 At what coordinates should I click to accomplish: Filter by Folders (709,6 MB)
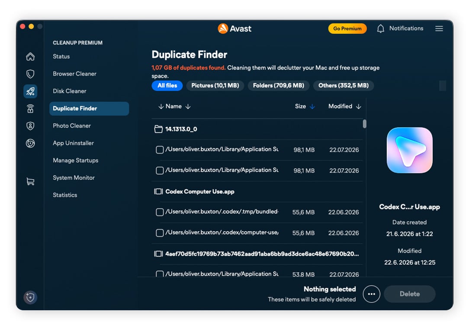tap(279, 86)
